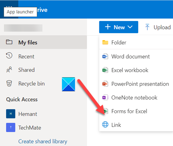Click the My files folder icon

(9, 42)
